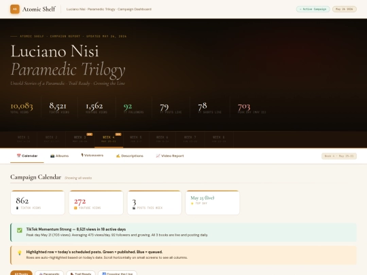Screen dimensions: 367x275
Task: Click the YouTube icon beside YouTube Views label
Action: pyautogui.click(x=75, y=208)
